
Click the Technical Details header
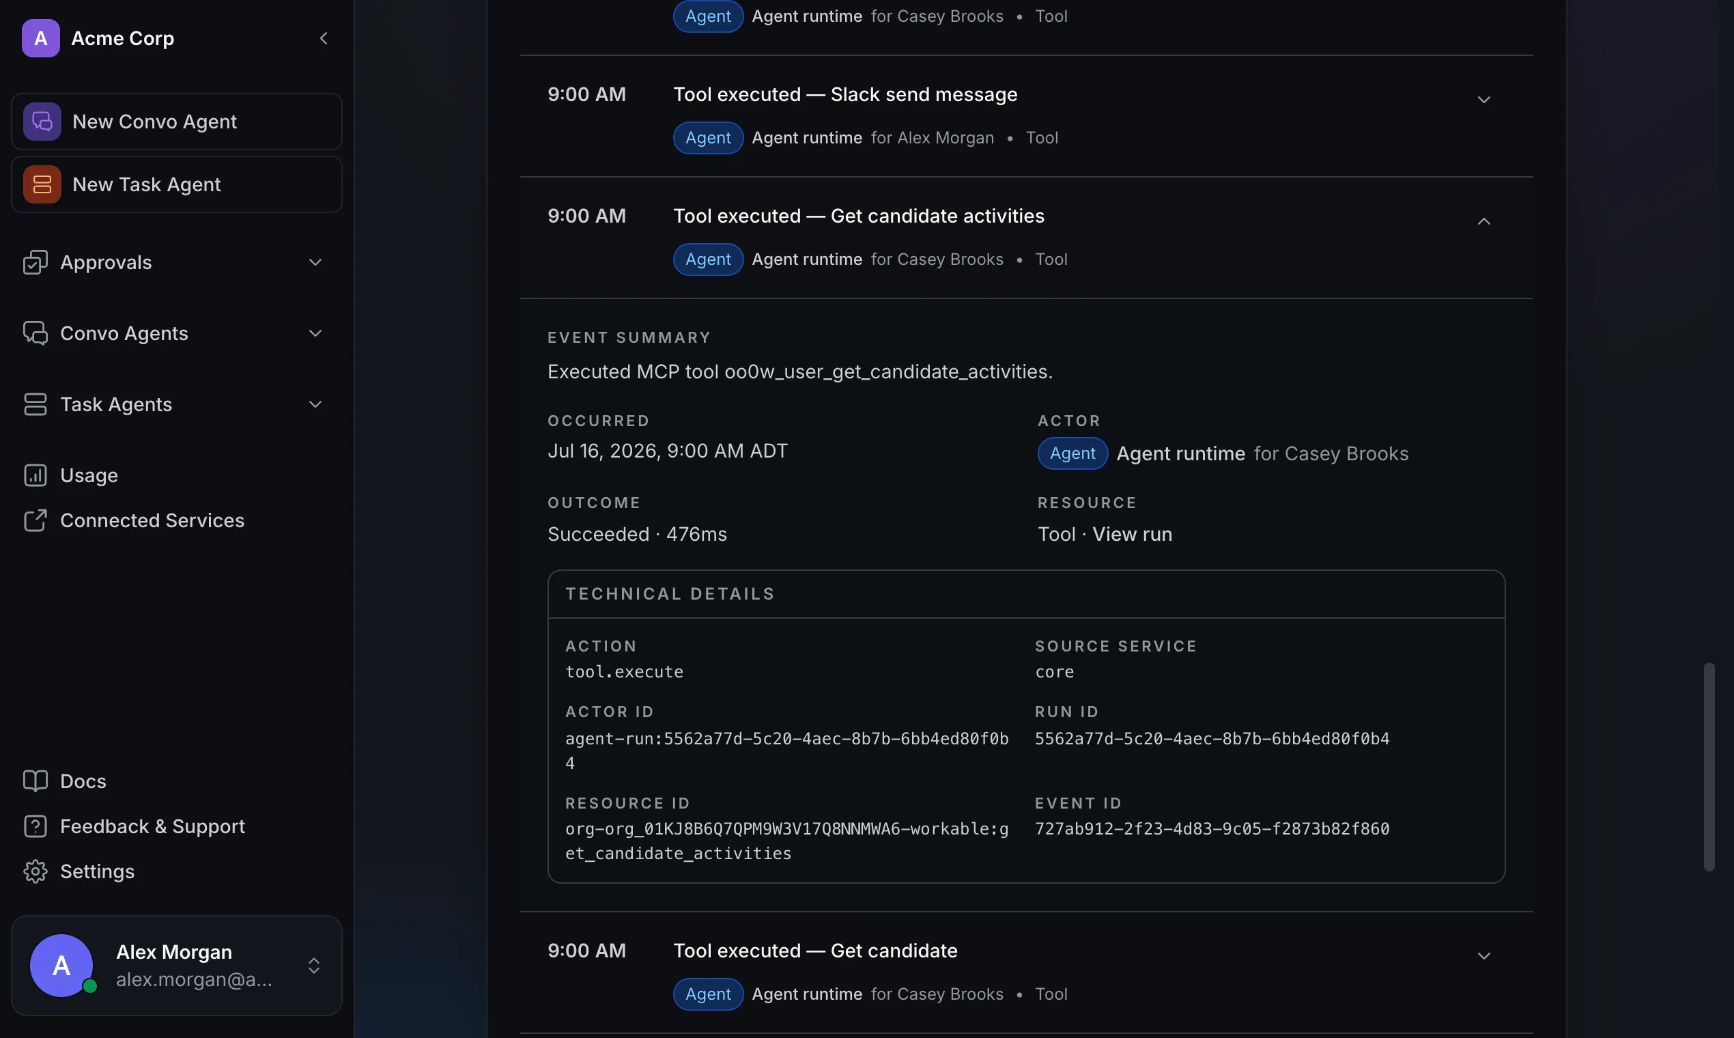[670, 594]
